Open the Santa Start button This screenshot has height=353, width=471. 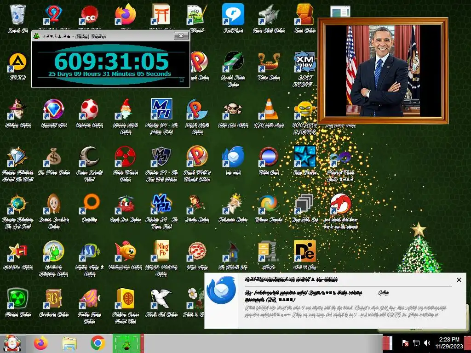[x=12, y=344]
